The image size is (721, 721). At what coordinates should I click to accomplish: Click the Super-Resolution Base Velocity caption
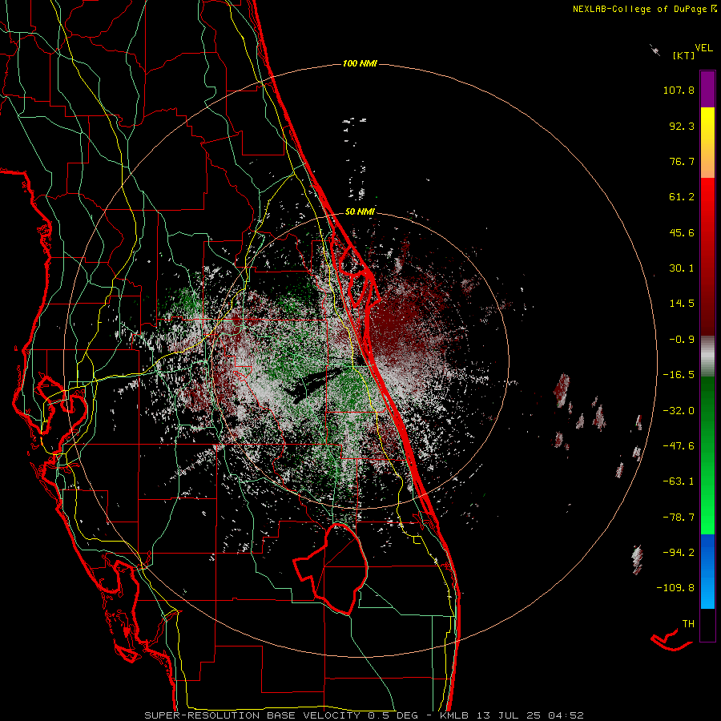tap(365, 715)
